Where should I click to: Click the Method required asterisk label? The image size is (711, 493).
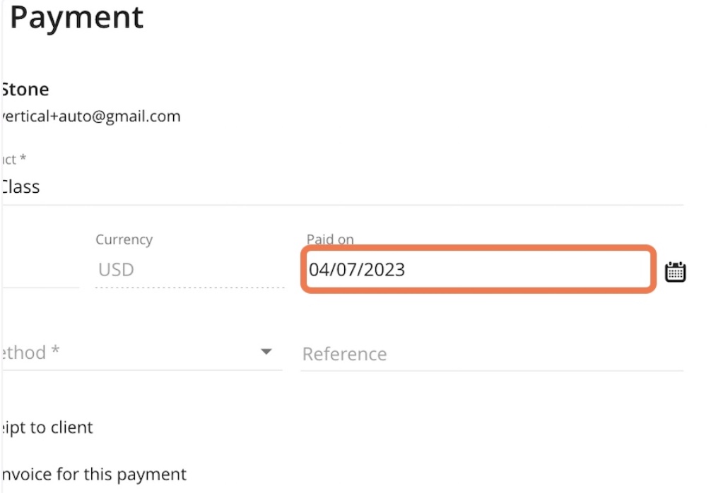[x=30, y=352]
